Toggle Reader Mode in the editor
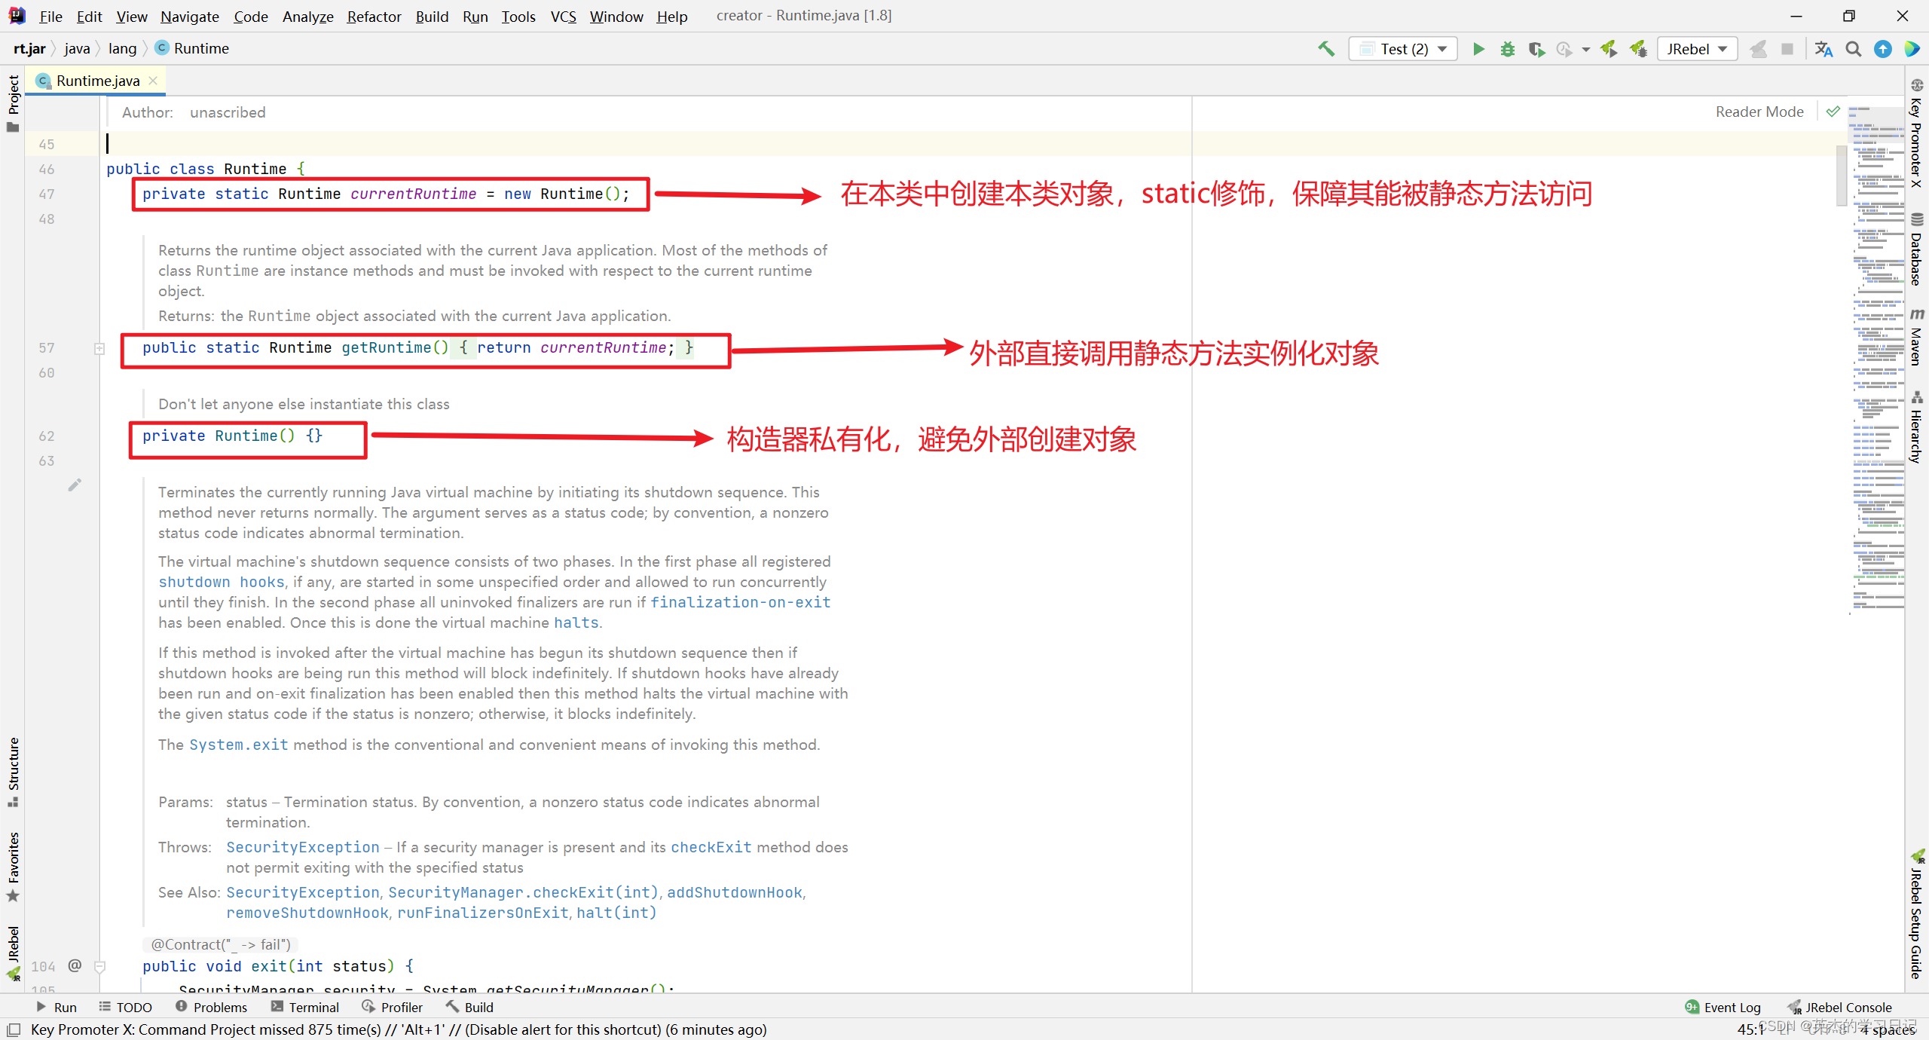Image resolution: width=1929 pixels, height=1040 pixels. 1759,112
